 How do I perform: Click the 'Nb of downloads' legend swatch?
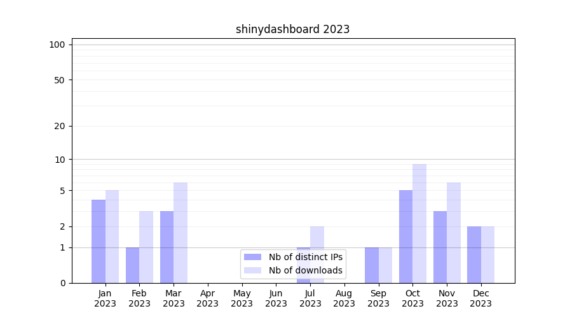252,270
